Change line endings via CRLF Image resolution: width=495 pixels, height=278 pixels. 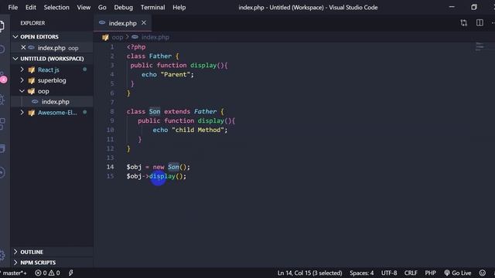click(x=411, y=273)
